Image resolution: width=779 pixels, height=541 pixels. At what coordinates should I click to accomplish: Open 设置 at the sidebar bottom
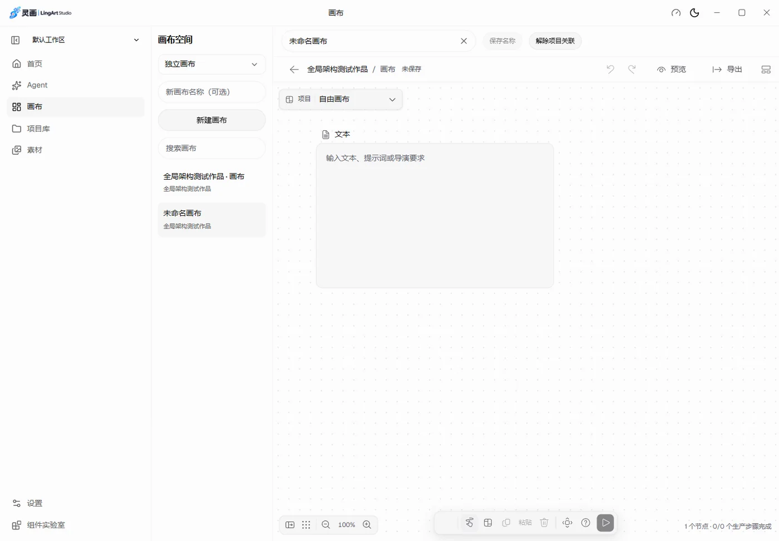coord(76,503)
